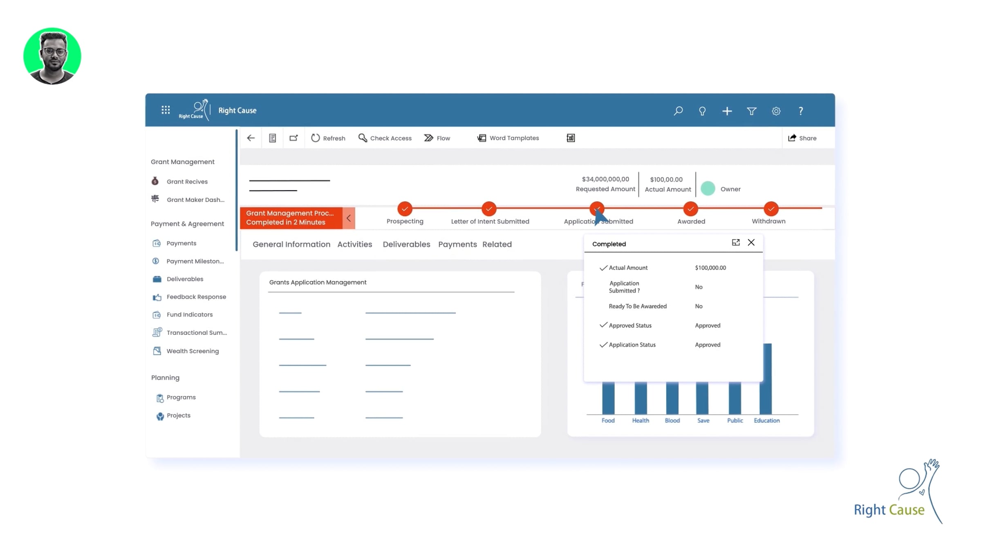Click the question mark help icon
The width and height of the screenshot is (981, 552).
click(801, 111)
